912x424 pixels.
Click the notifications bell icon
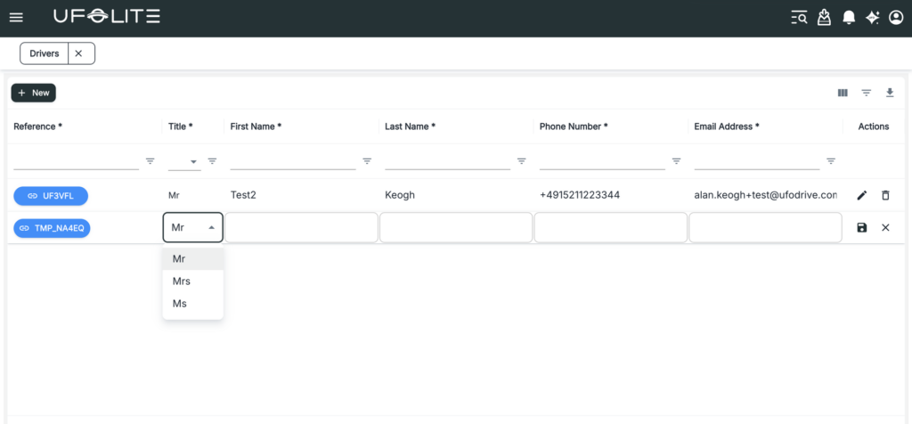coord(849,18)
